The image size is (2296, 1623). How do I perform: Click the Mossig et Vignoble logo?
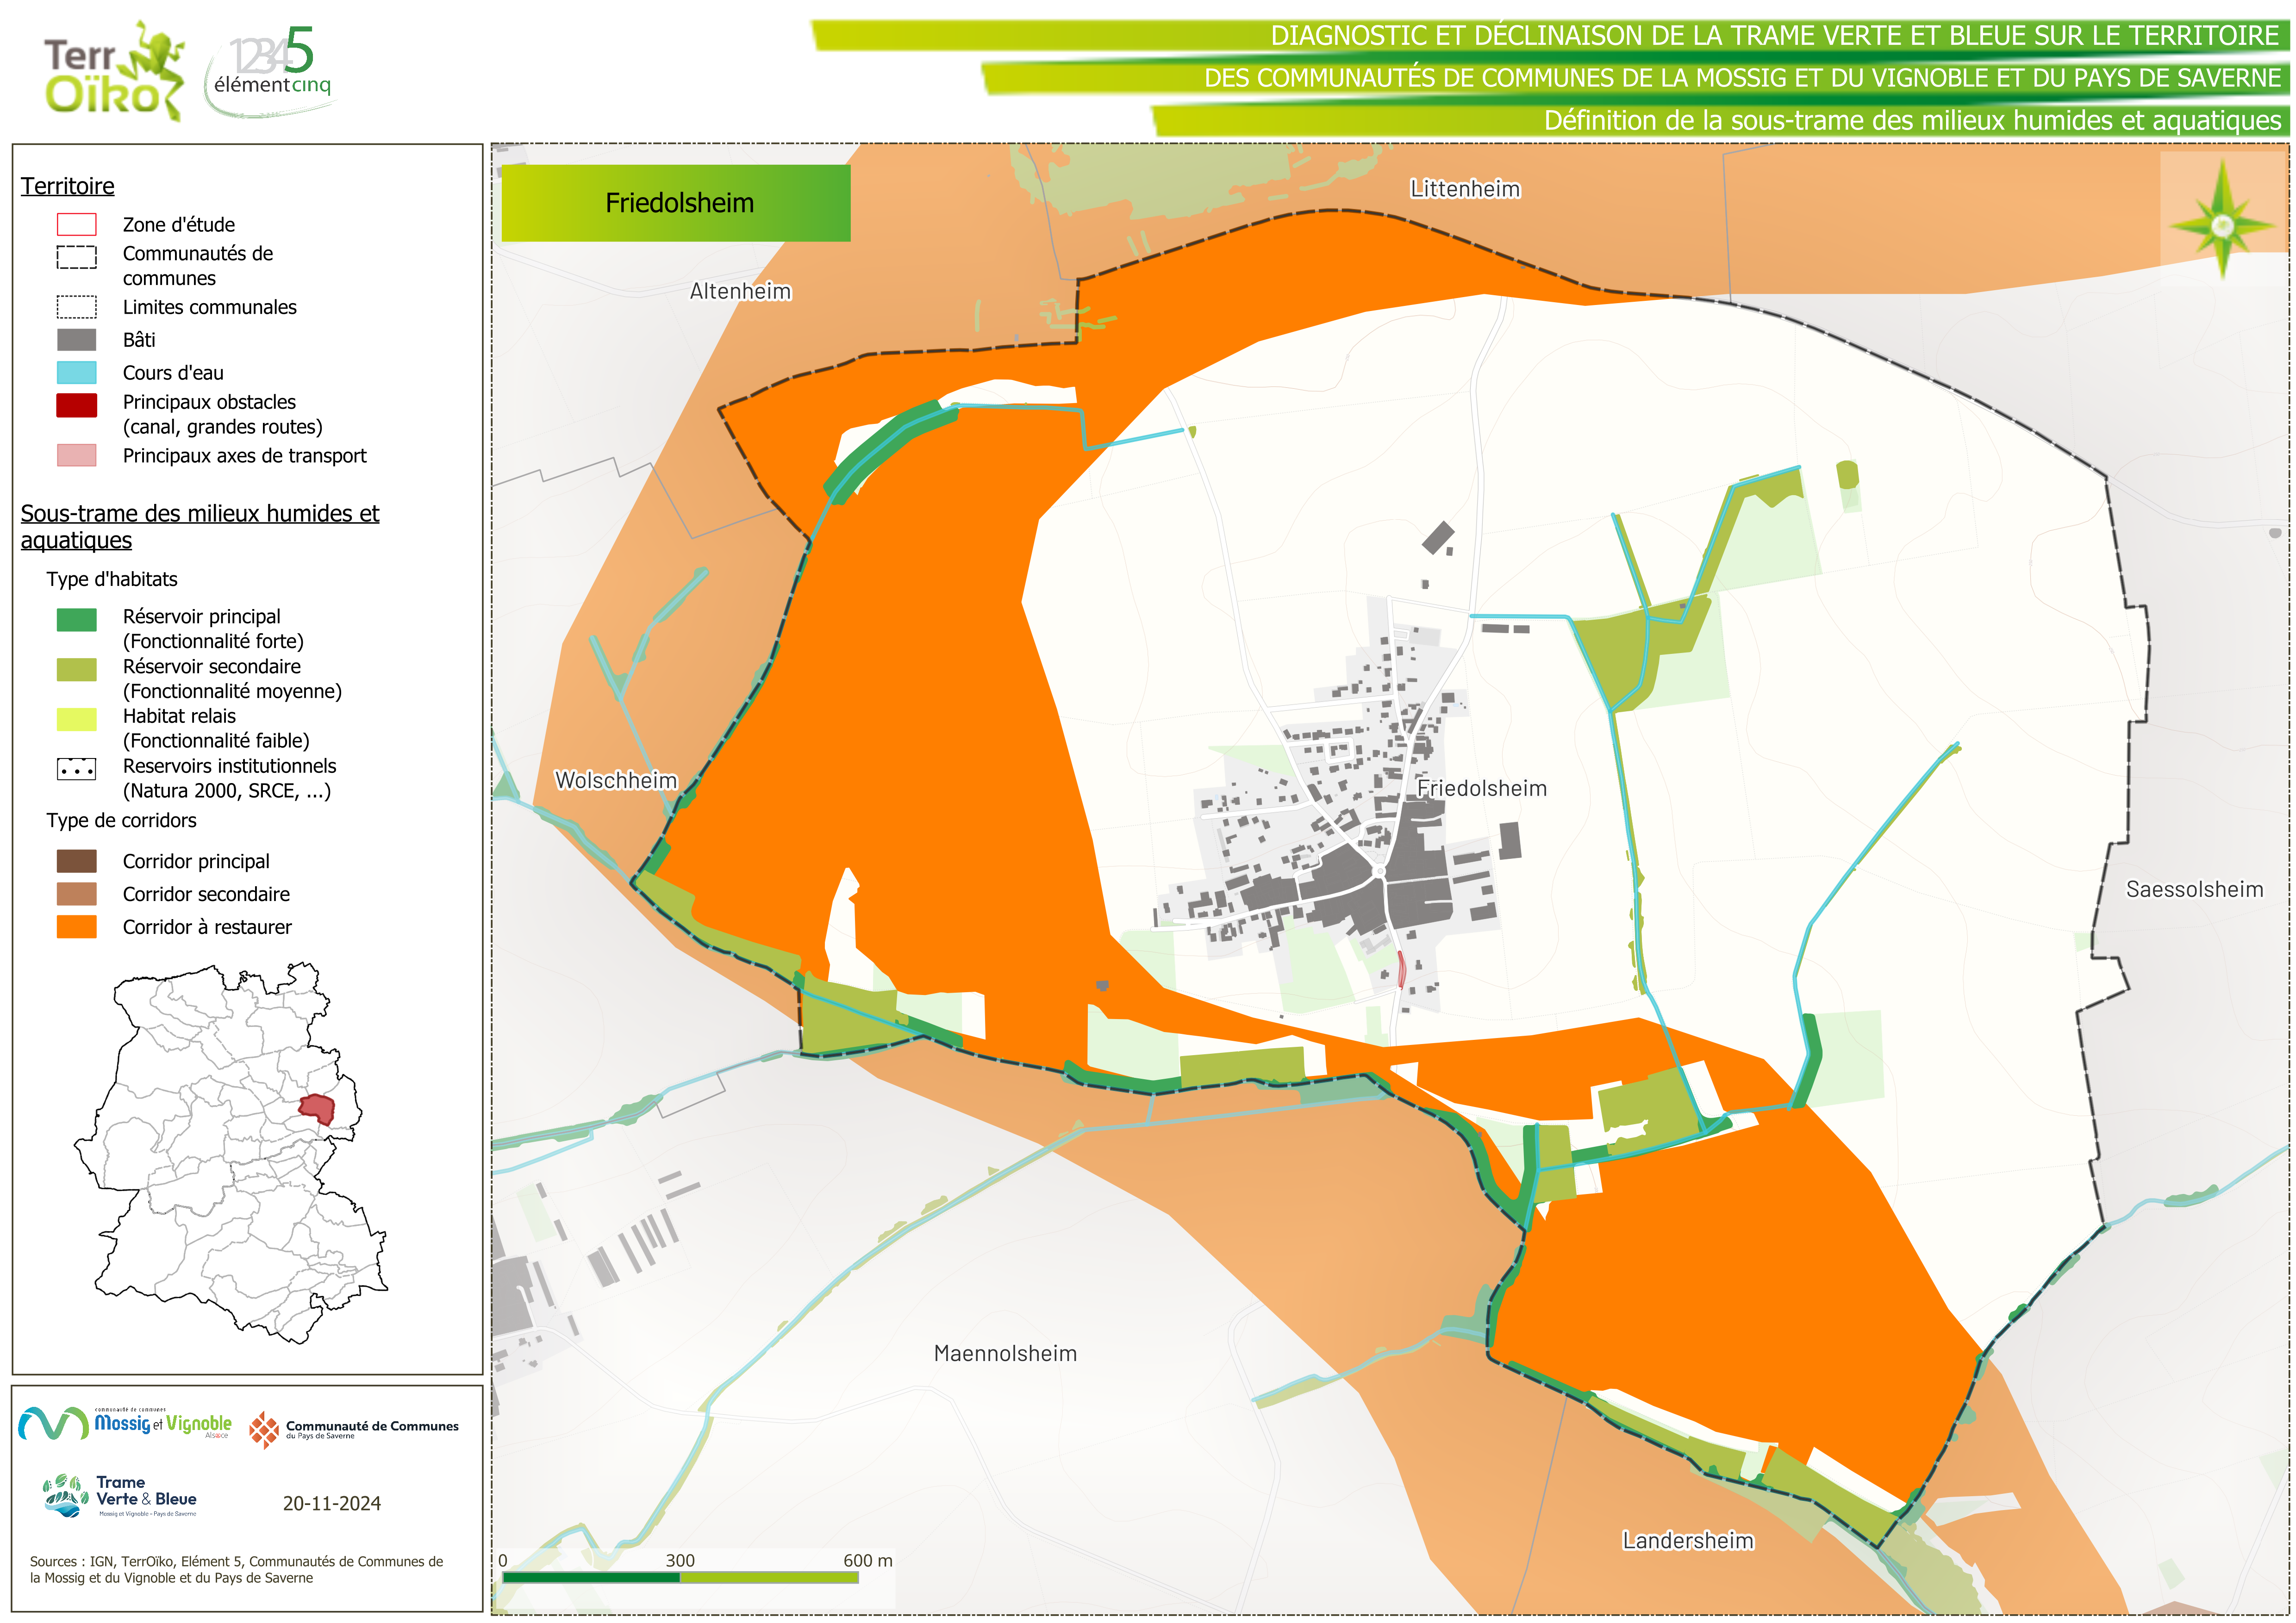tap(126, 1423)
